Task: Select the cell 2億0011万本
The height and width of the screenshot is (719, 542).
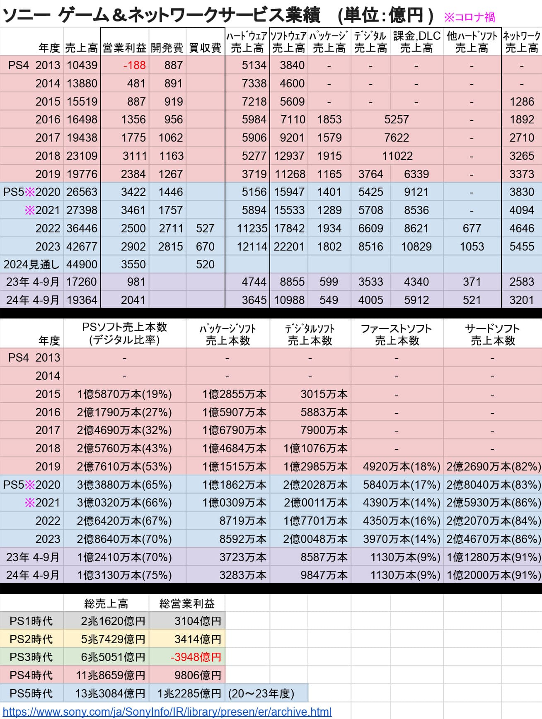Action: click(x=315, y=503)
